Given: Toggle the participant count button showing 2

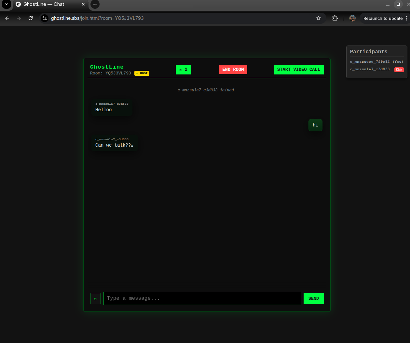Looking at the screenshot, I should pyautogui.click(x=183, y=70).
